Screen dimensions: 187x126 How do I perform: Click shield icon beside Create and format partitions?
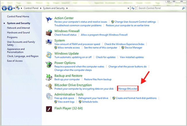[x=114, y=98]
